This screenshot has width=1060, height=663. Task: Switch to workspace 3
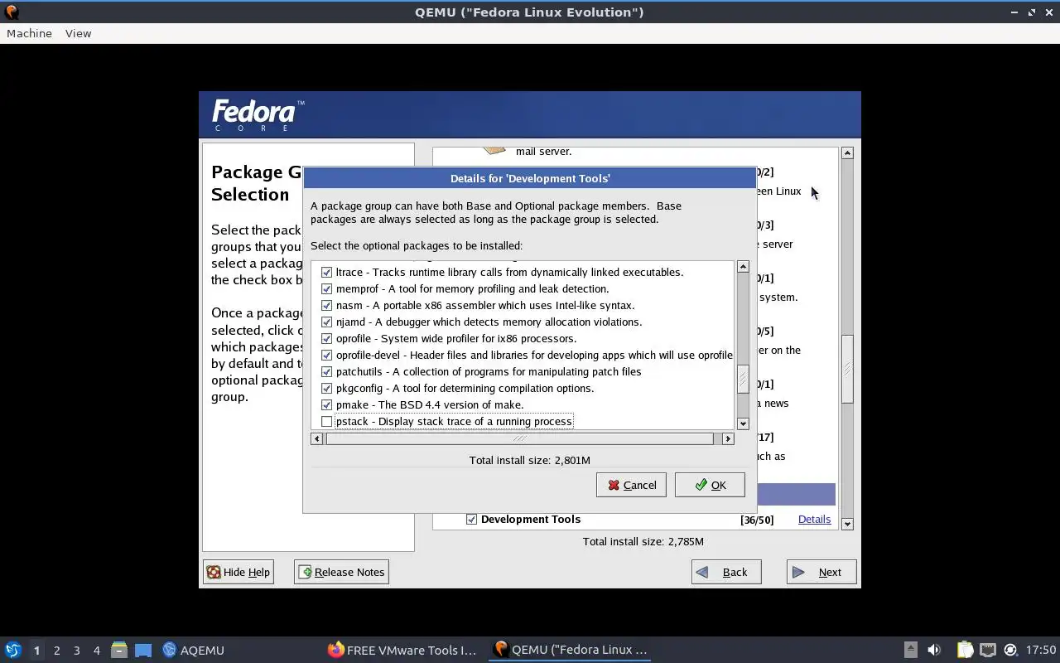click(76, 650)
